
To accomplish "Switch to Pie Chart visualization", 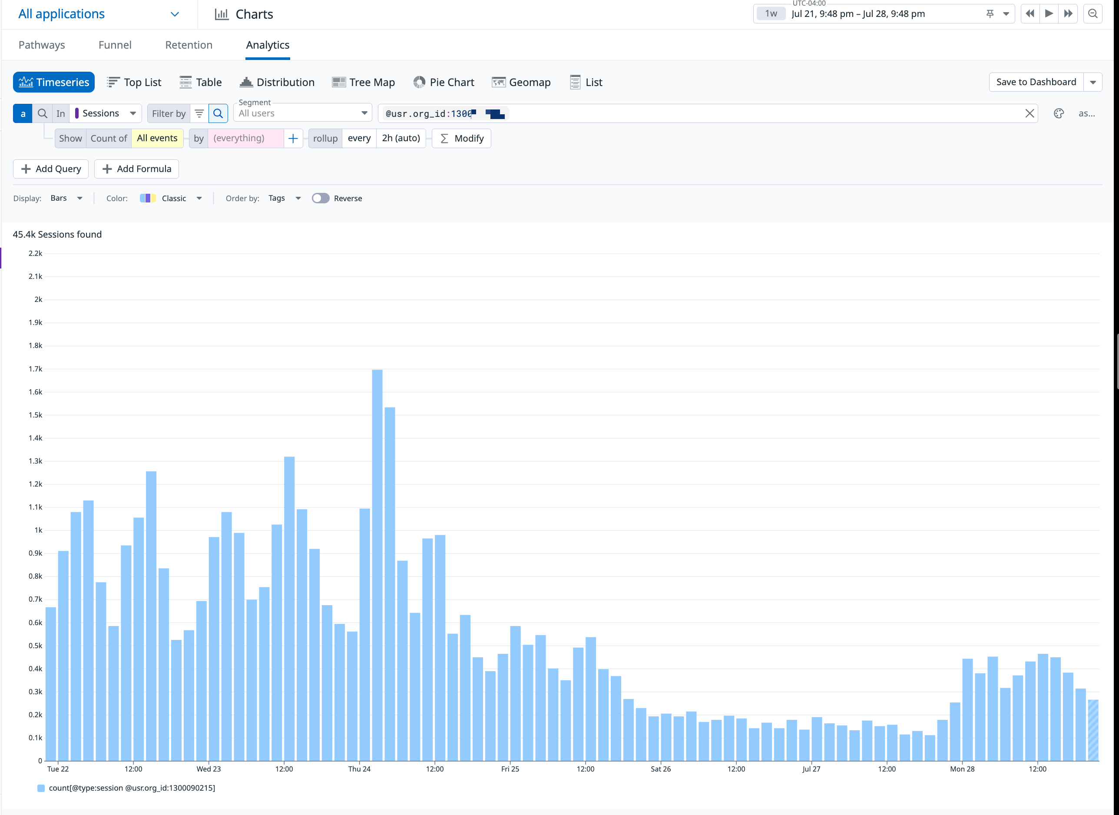I will (x=444, y=83).
